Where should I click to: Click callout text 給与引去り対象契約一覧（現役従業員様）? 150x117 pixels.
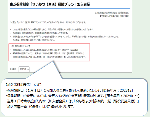pos(106,101)
